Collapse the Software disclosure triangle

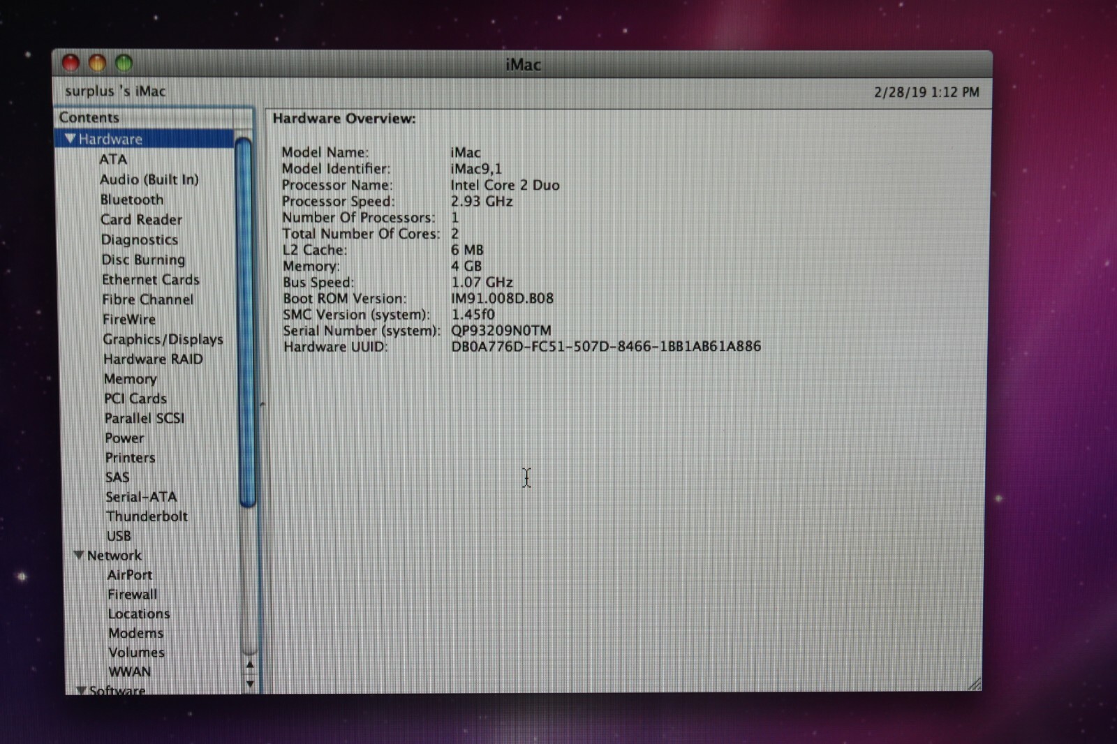click(81, 690)
